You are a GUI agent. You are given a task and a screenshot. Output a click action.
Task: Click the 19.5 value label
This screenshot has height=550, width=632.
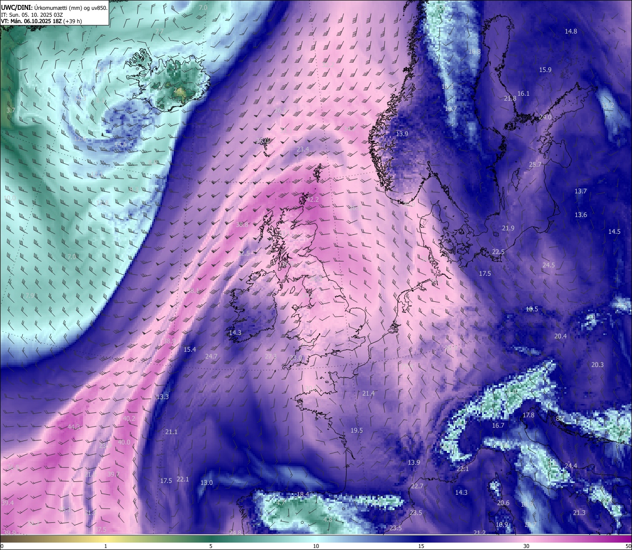tap(356, 430)
